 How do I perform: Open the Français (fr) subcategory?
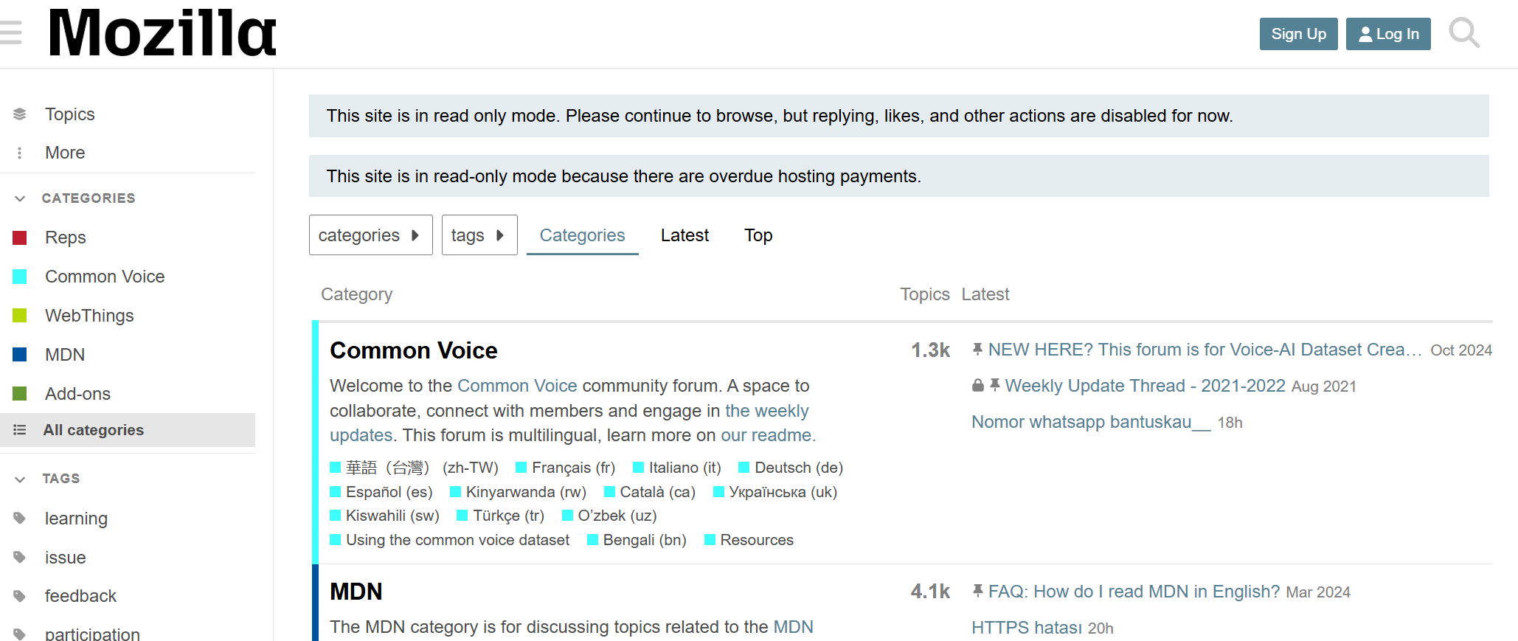pyautogui.click(x=573, y=468)
